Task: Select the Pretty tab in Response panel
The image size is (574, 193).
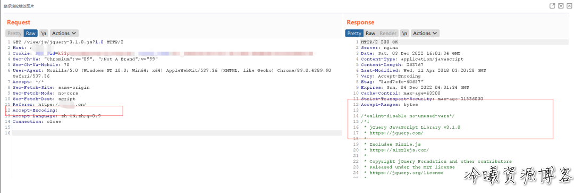Action: [354, 33]
